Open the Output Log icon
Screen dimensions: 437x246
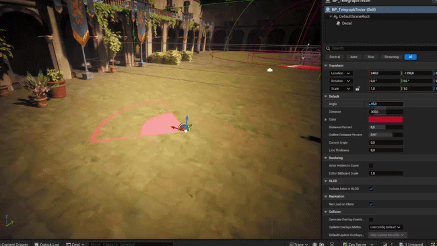[x=36, y=244]
